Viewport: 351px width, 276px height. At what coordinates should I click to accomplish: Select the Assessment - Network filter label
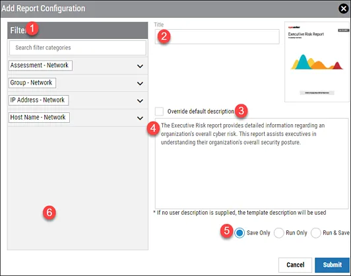pos(40,65)
